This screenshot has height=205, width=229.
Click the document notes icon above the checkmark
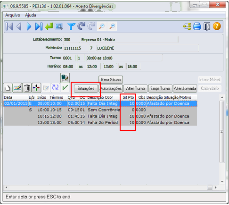(x=65, y=78)
